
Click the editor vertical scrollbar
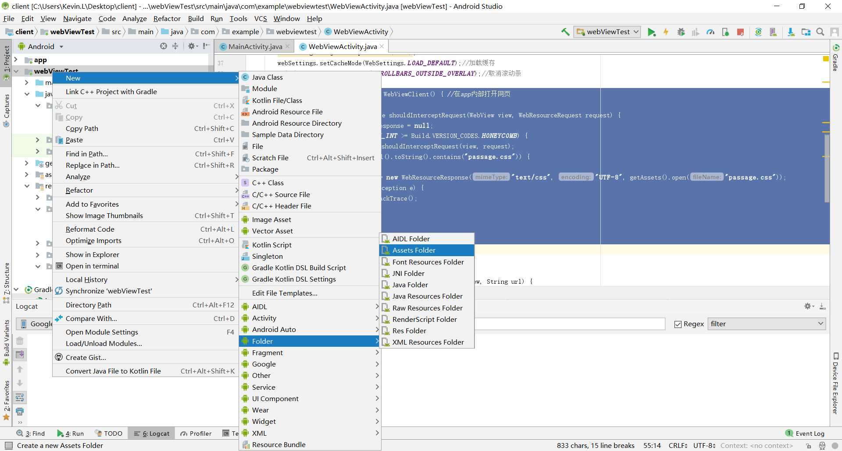click(x=827, y=168)
